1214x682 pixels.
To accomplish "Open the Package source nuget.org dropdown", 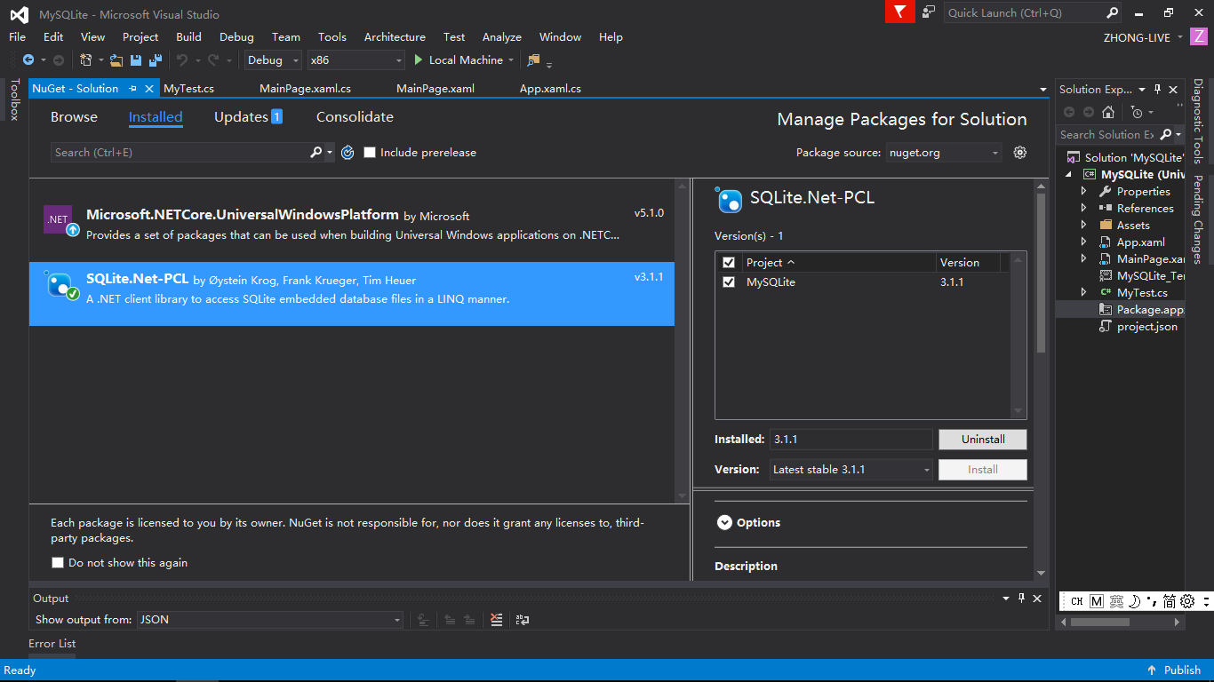I will click(944, 153).
